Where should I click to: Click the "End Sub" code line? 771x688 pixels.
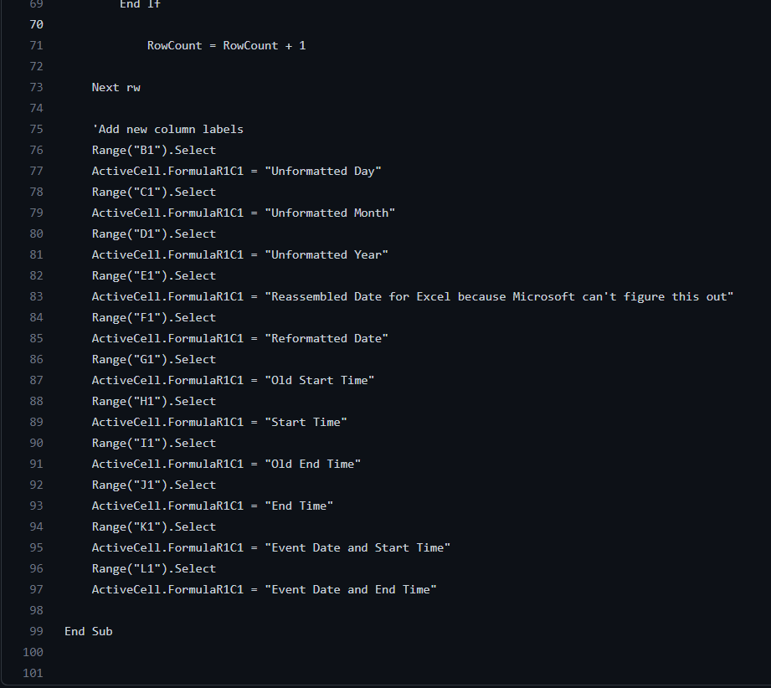[88, 631]
